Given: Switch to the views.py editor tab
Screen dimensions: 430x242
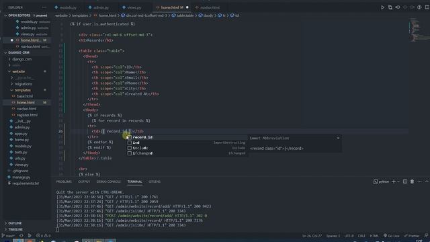Looking at the screenshot, I should pos(134,7).
